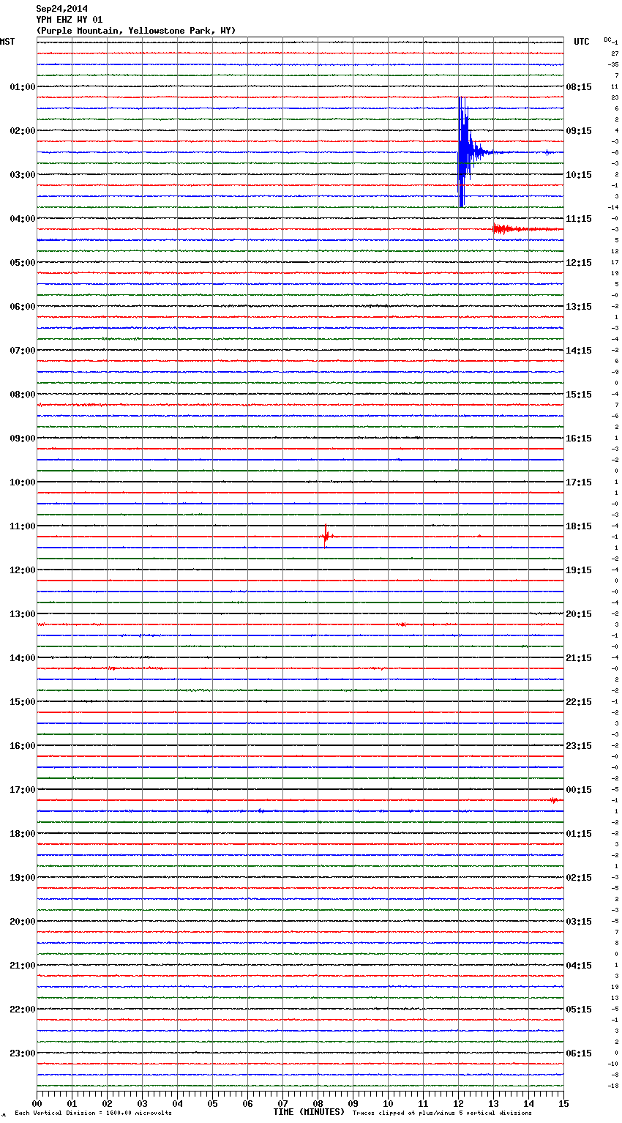Click the small blue blip on the 17:30 MST trace
The height and width of the screenshot is (1123, 622).
point(260,810)
